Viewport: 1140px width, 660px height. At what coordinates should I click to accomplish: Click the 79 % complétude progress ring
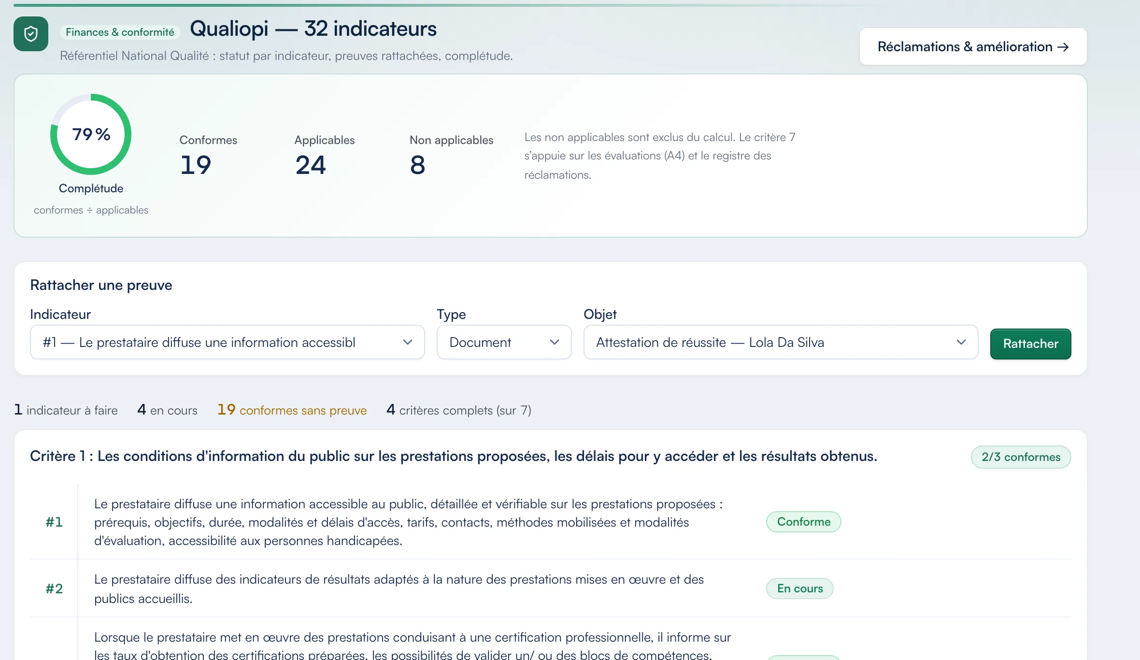[91, 134]
